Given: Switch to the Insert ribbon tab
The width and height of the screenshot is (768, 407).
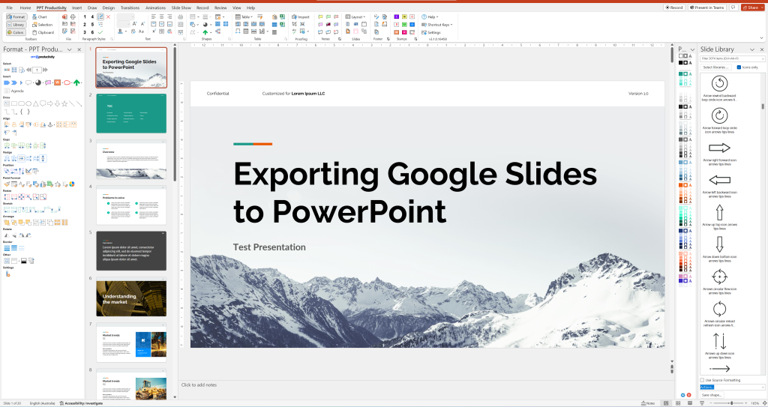Looking at the screenshot, I should click(x=77, y=7).
